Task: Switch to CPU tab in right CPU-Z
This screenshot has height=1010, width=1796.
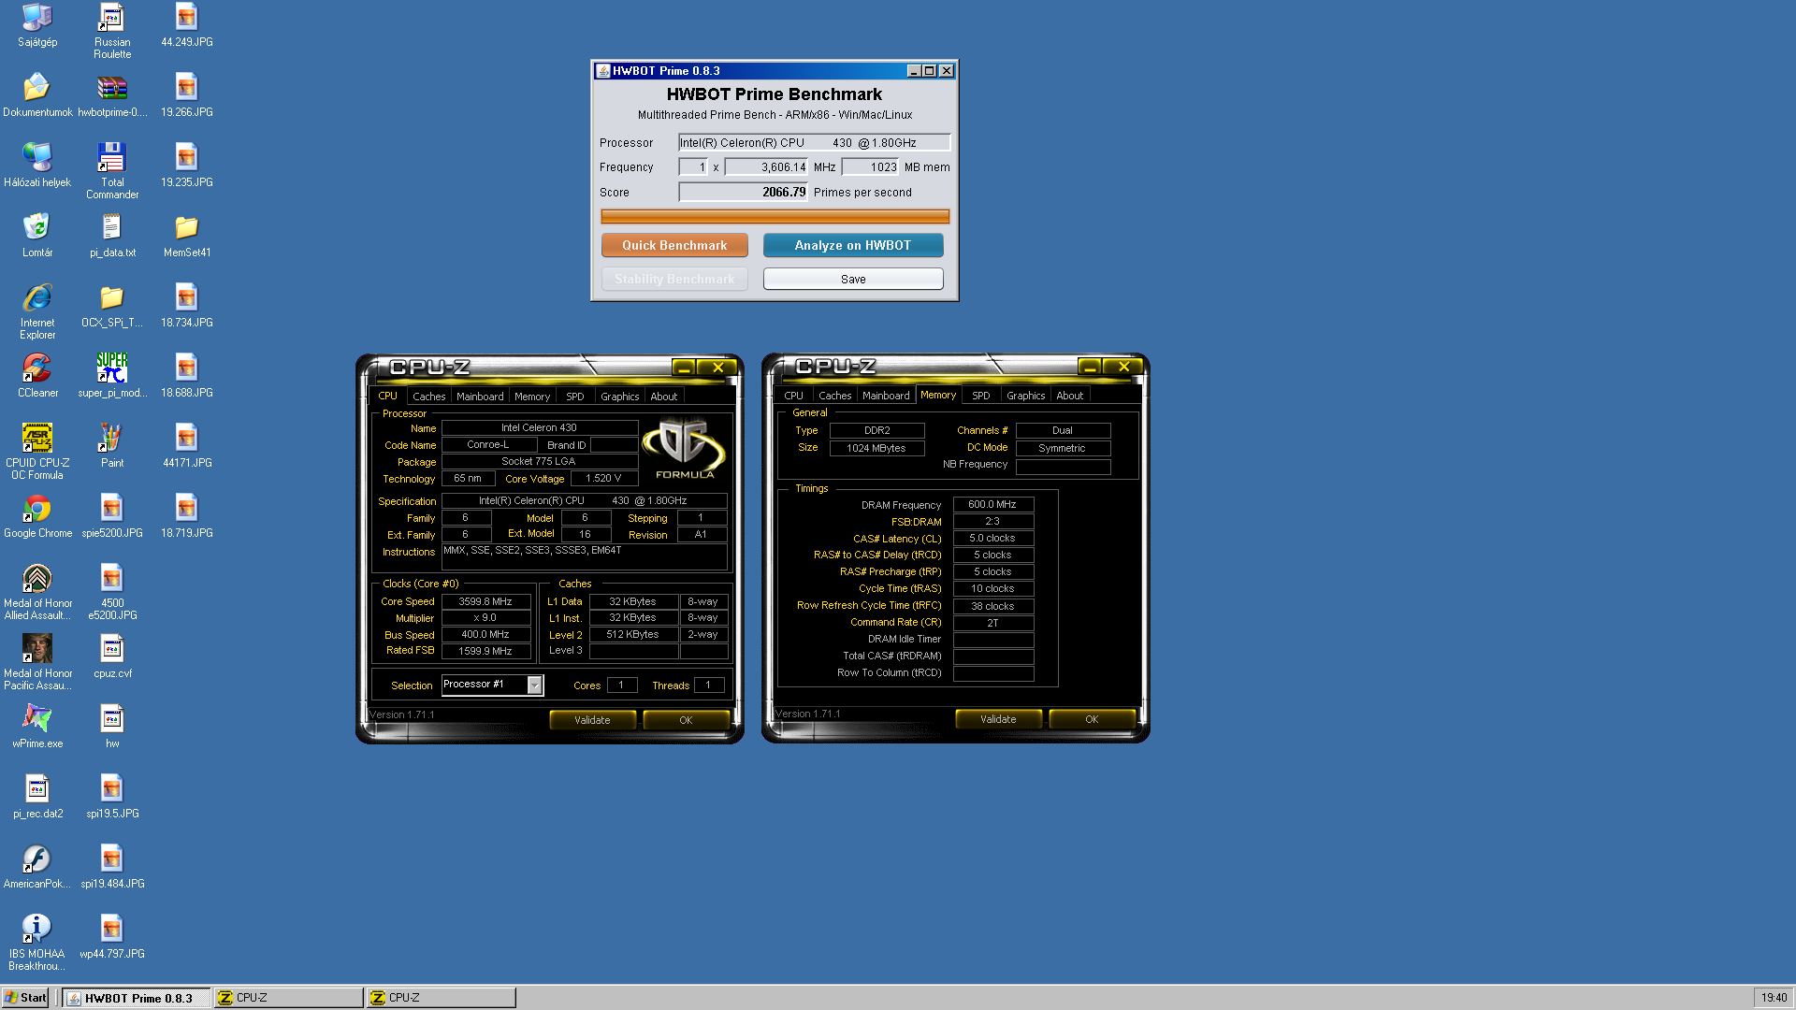Action: (793, 396)
